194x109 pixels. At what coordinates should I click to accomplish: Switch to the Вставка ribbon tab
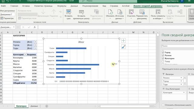click(26, 6)
